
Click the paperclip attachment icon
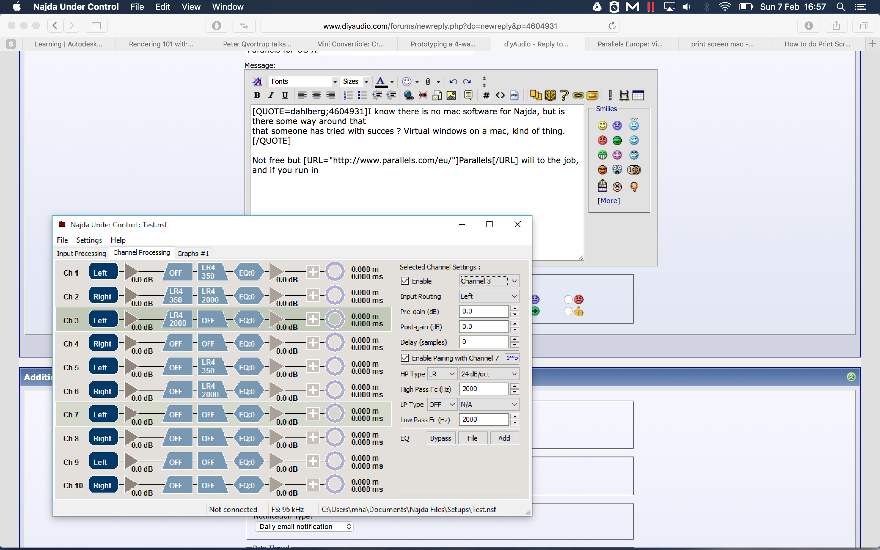click(x=428, y=82)
